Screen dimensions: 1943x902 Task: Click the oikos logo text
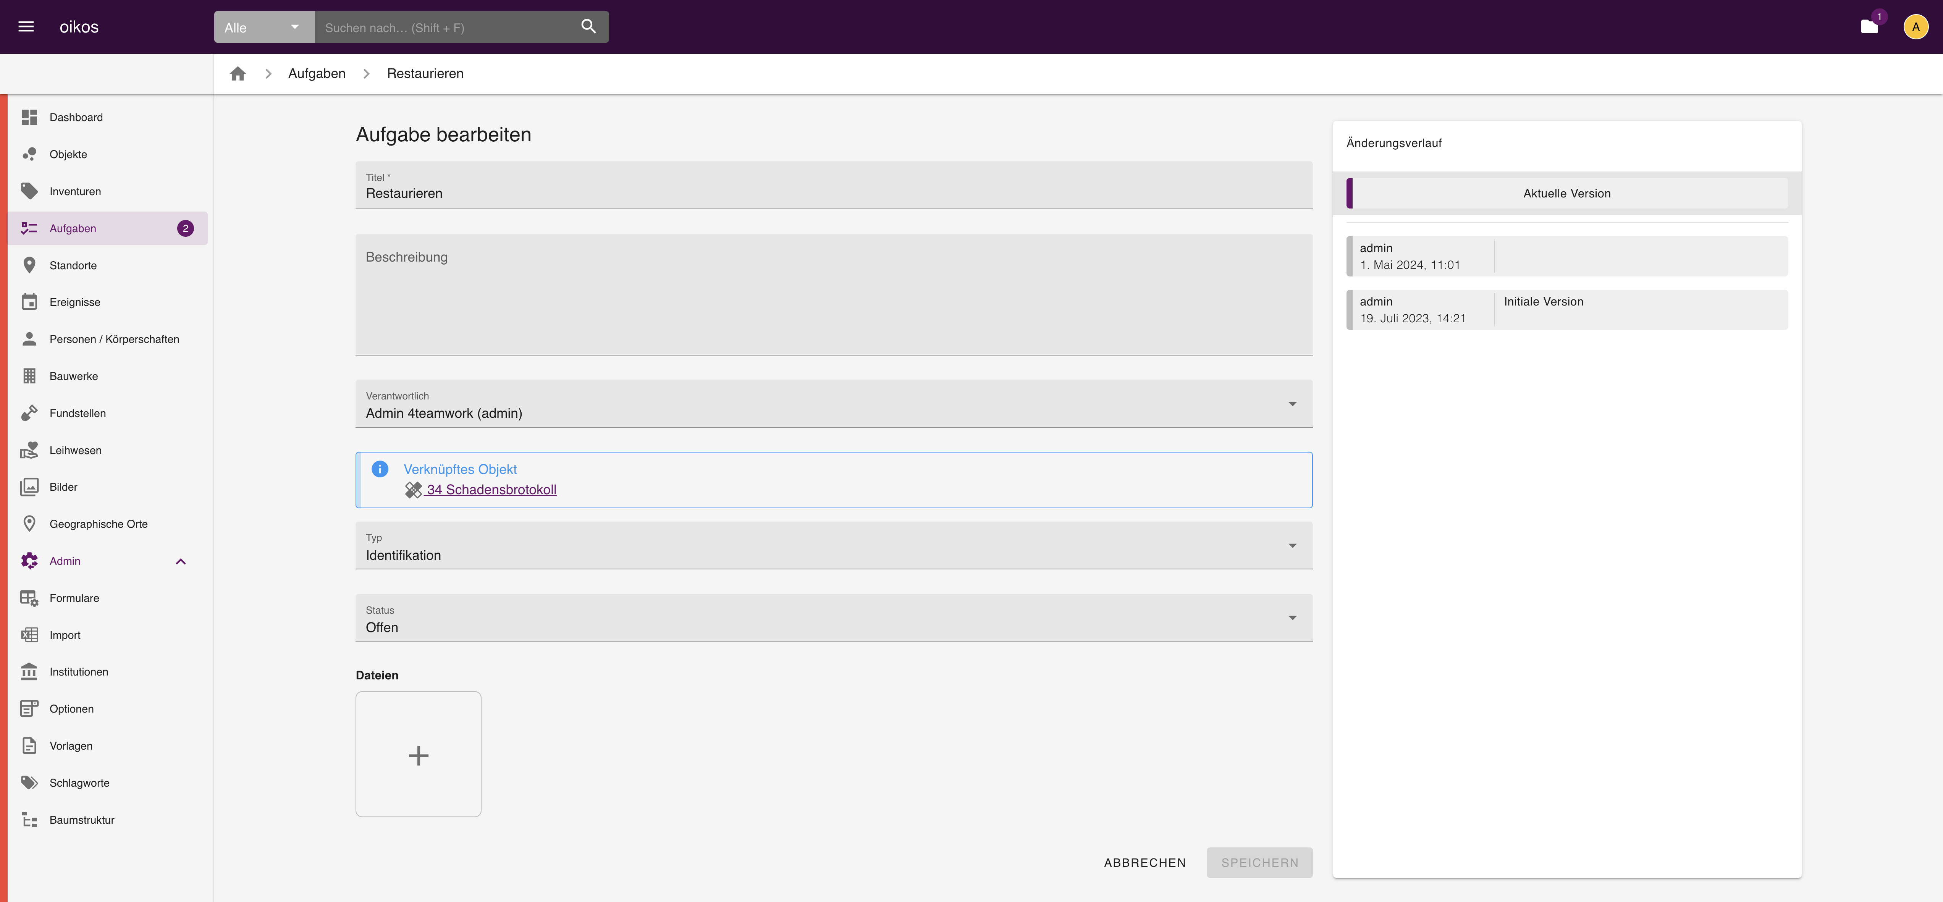pyautogui.click(x=79, y=27)
